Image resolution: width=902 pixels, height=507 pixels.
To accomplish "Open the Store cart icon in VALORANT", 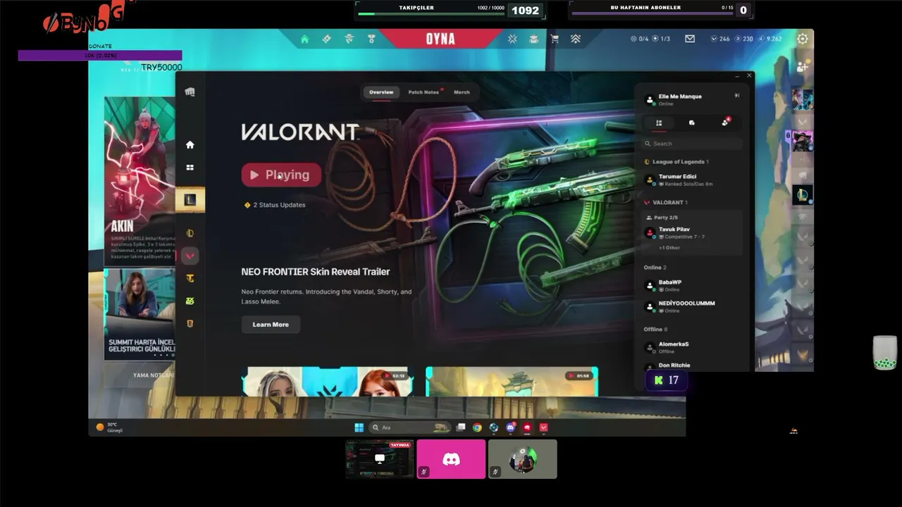I will (555, 39).
